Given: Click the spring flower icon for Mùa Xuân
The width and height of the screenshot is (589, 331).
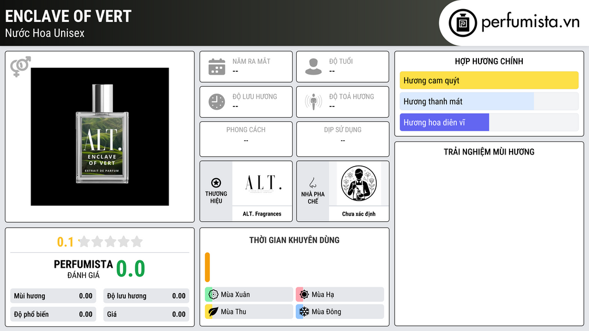Looking at the screenshot, I should [x=213, y=295].
